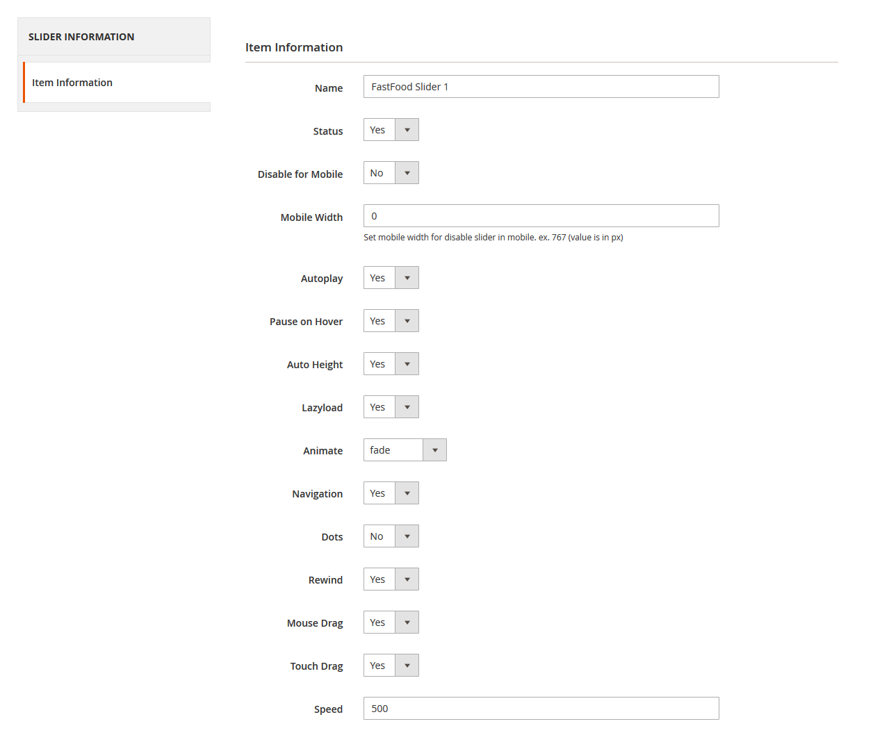Open the Autoplay dropdown

[x=391, y=278]
